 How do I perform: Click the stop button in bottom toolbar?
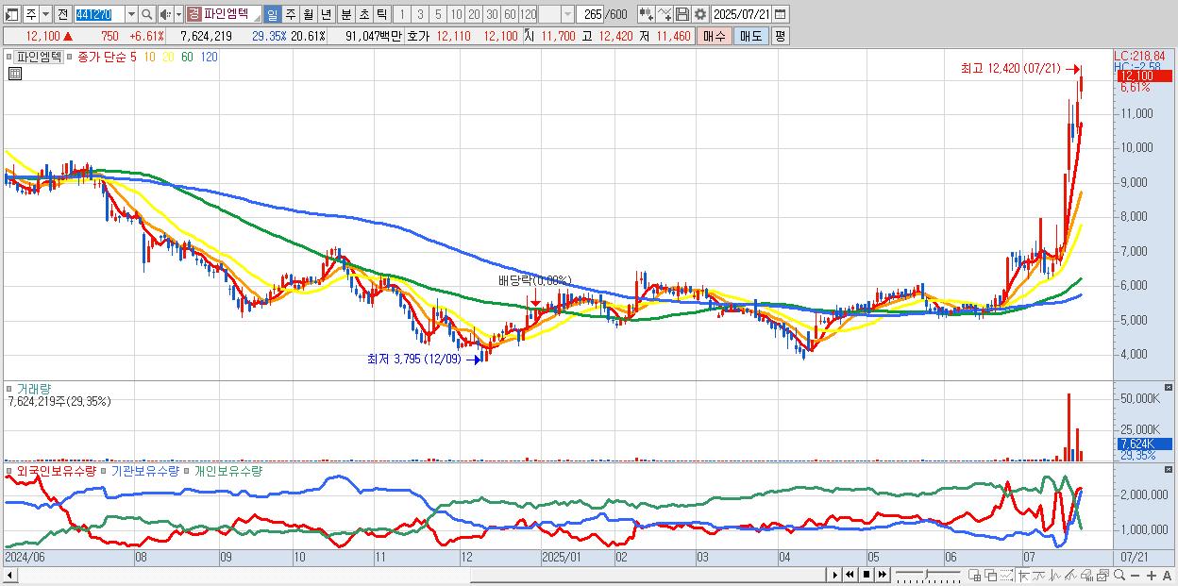coord(866,575)
